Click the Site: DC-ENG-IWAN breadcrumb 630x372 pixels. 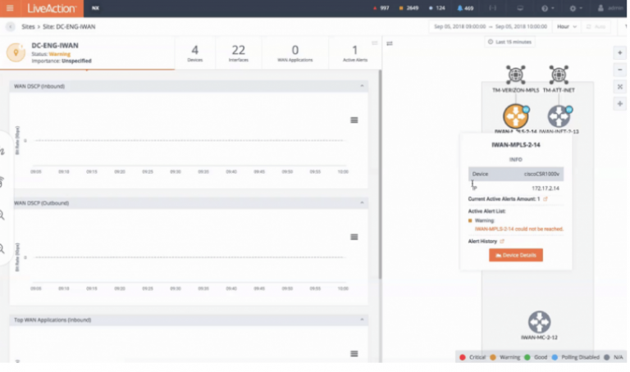coord(69,26)
